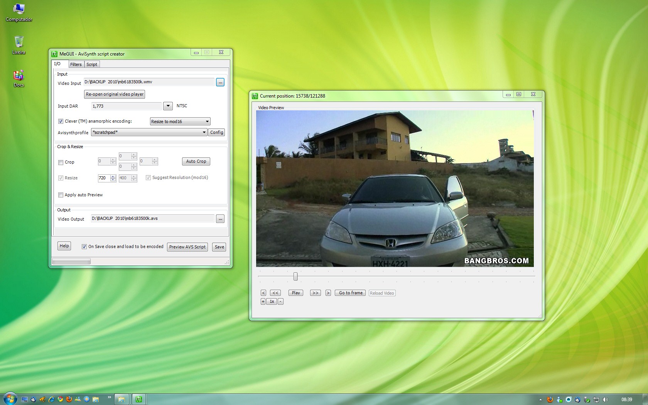Step one frame back in preview

263,293
